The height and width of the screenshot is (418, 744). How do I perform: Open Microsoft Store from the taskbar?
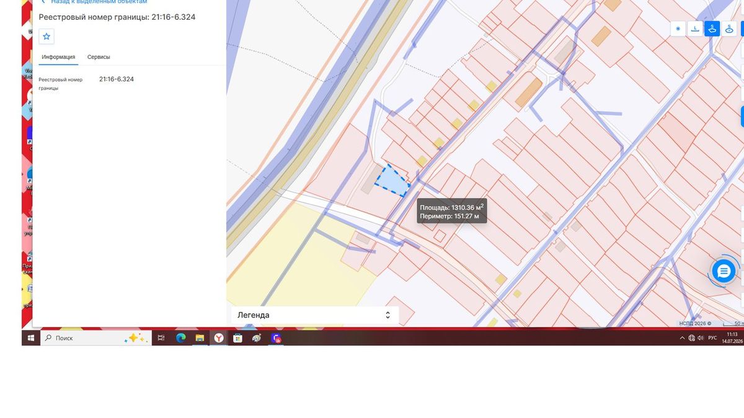pos(237,338)
